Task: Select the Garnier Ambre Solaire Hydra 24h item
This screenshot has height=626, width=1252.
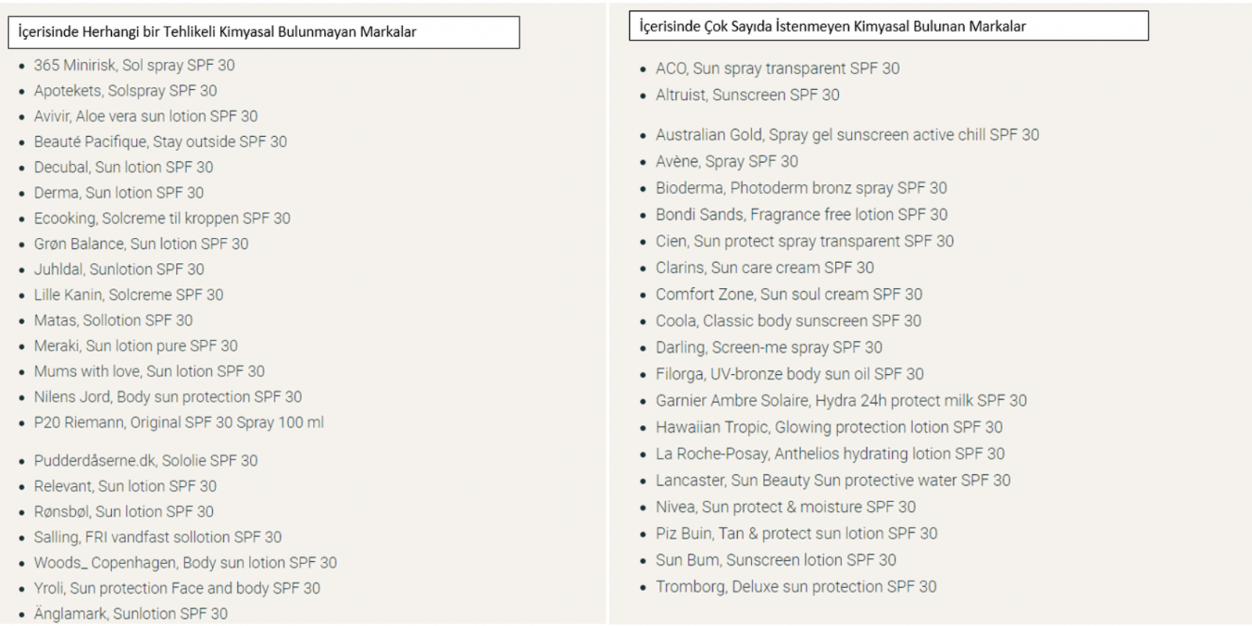Action: tap(841, 401)
